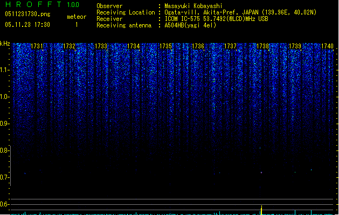339x215 pixels.
Task: Click the Observer field label
Action: pos(109,6)
